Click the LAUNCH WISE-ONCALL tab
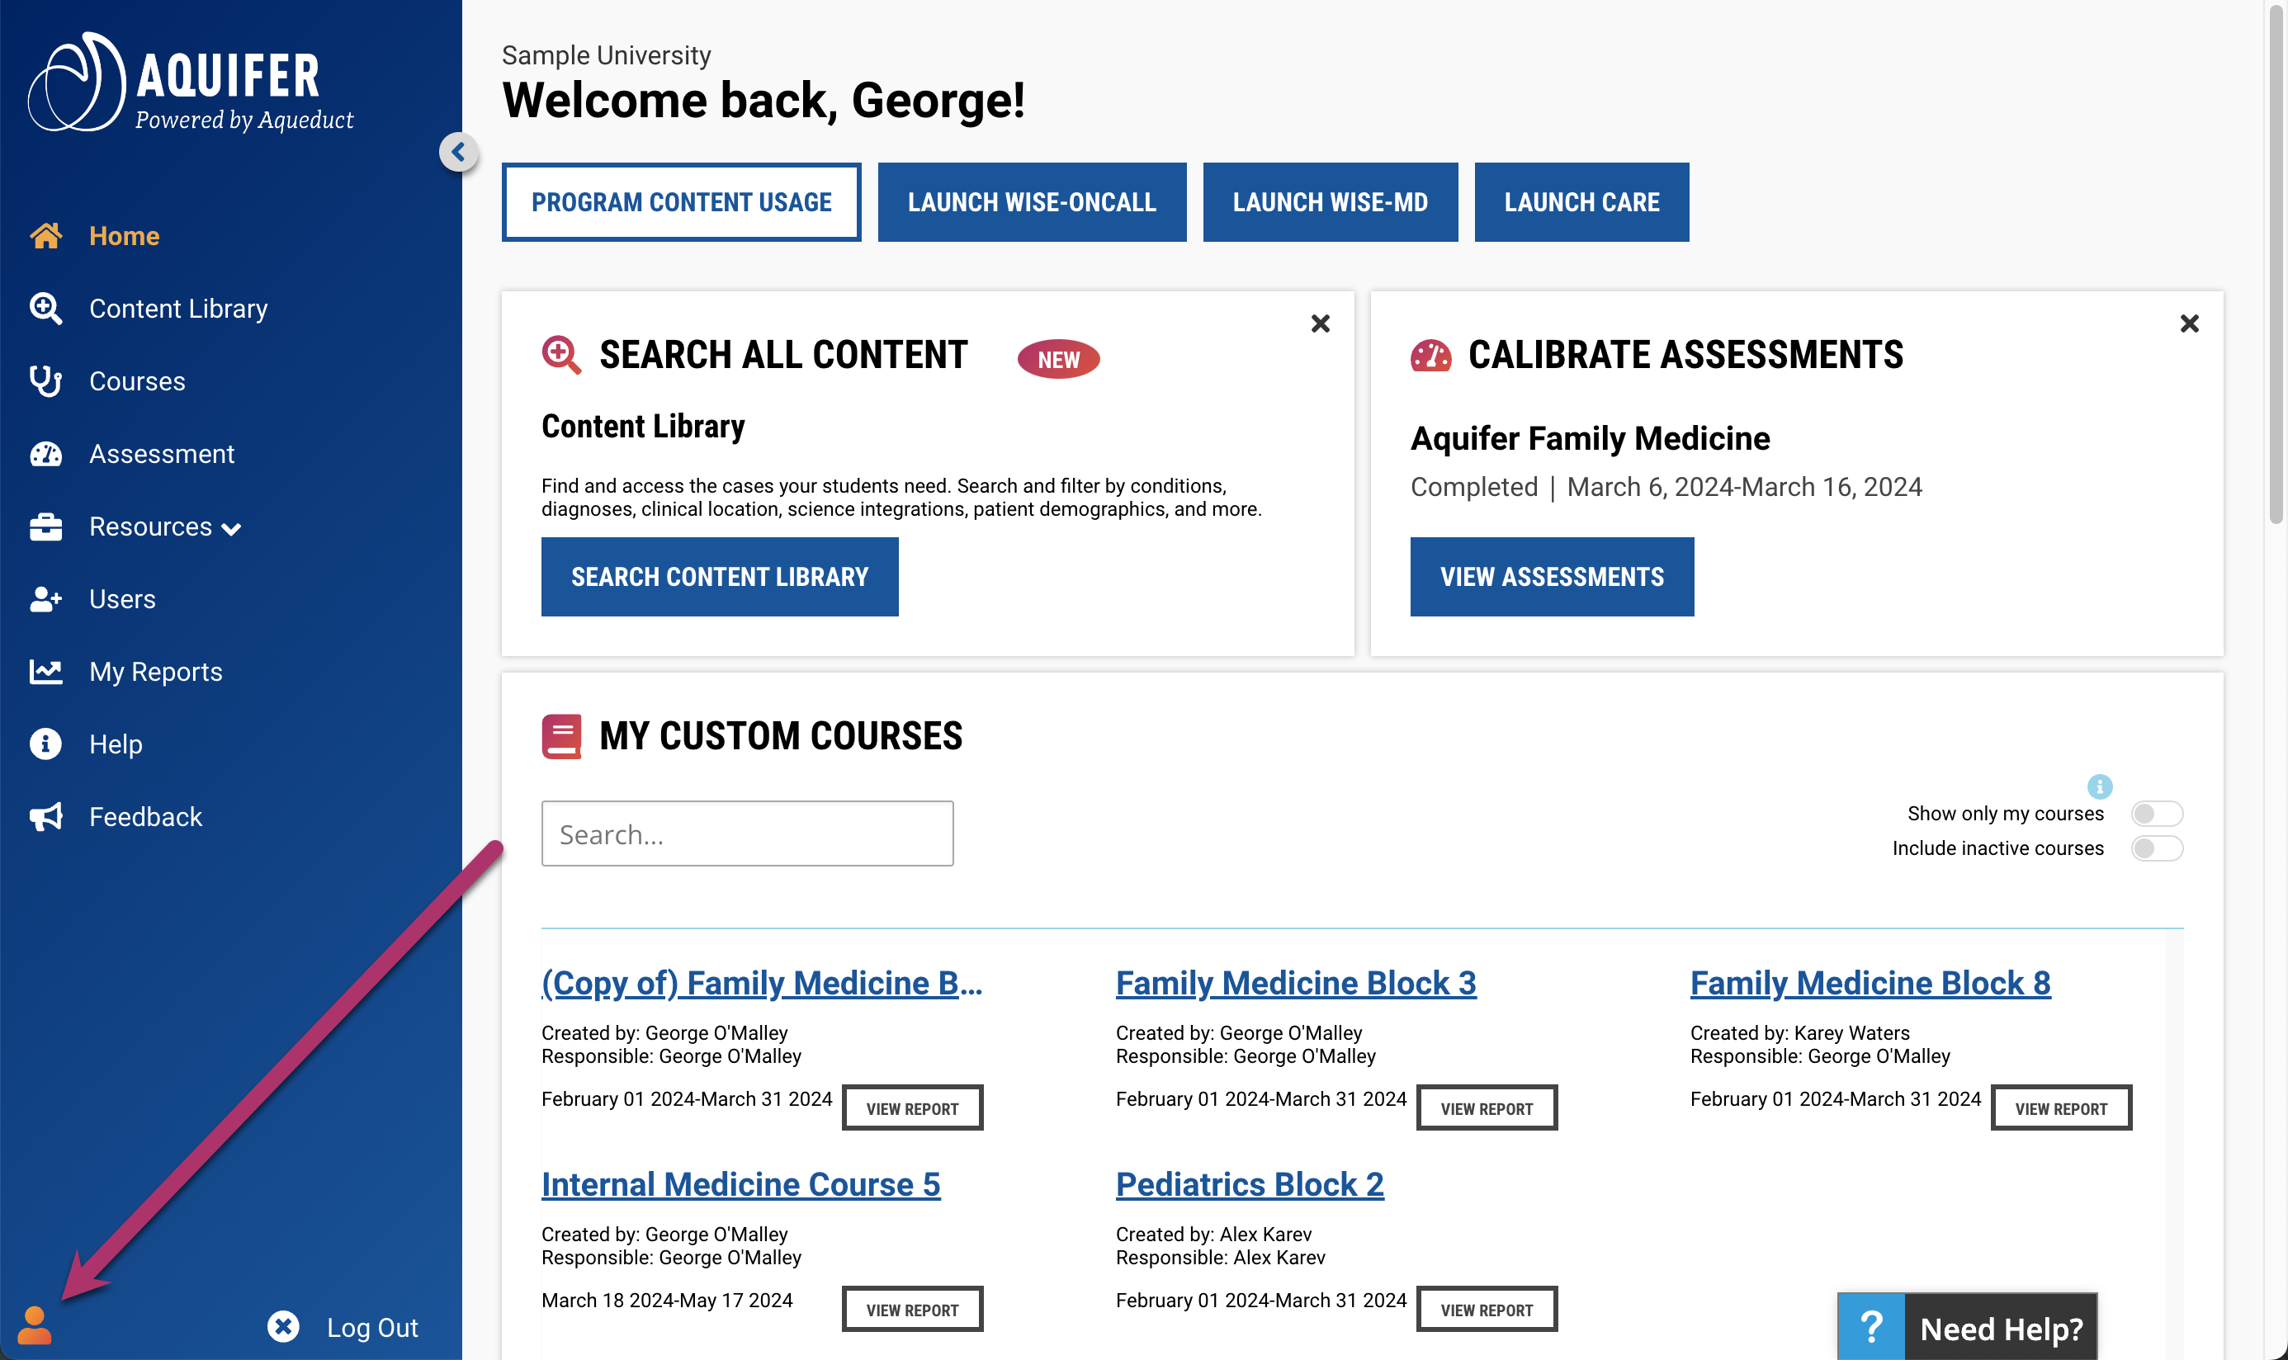The width and height of the screenshot is (2288, 1360). [1032, 201]
